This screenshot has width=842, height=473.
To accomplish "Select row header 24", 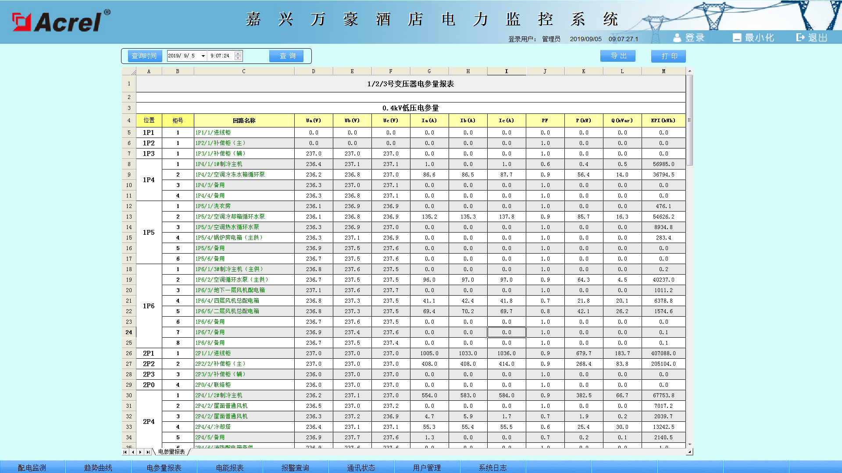I will point(129,332).
